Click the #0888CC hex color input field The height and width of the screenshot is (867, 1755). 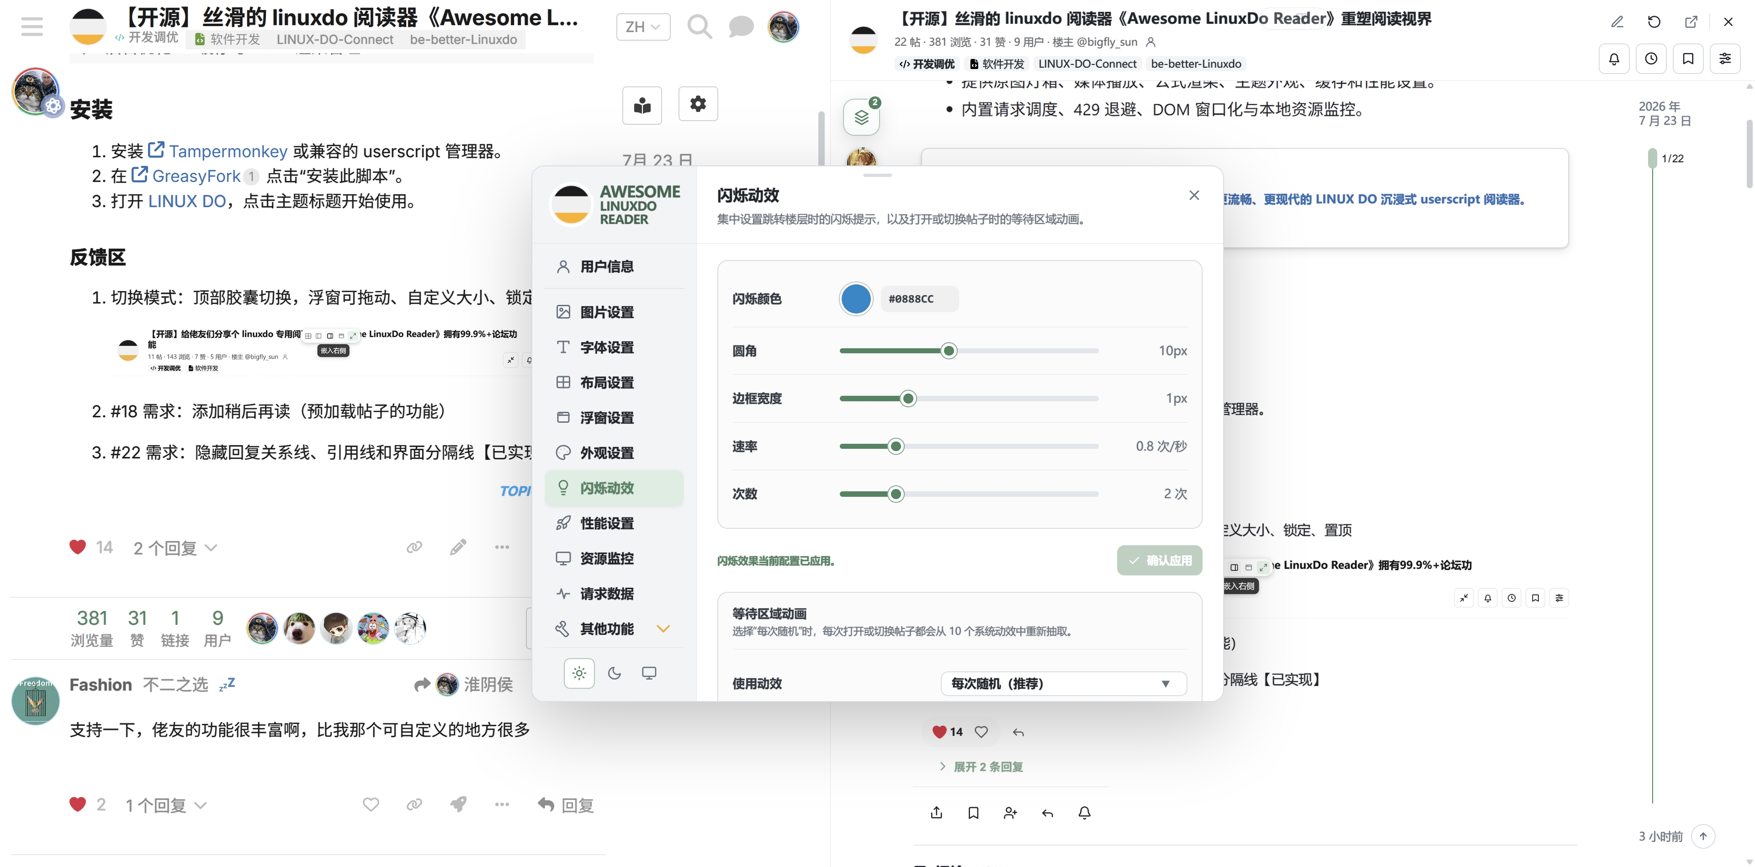(x=919, y=298)
